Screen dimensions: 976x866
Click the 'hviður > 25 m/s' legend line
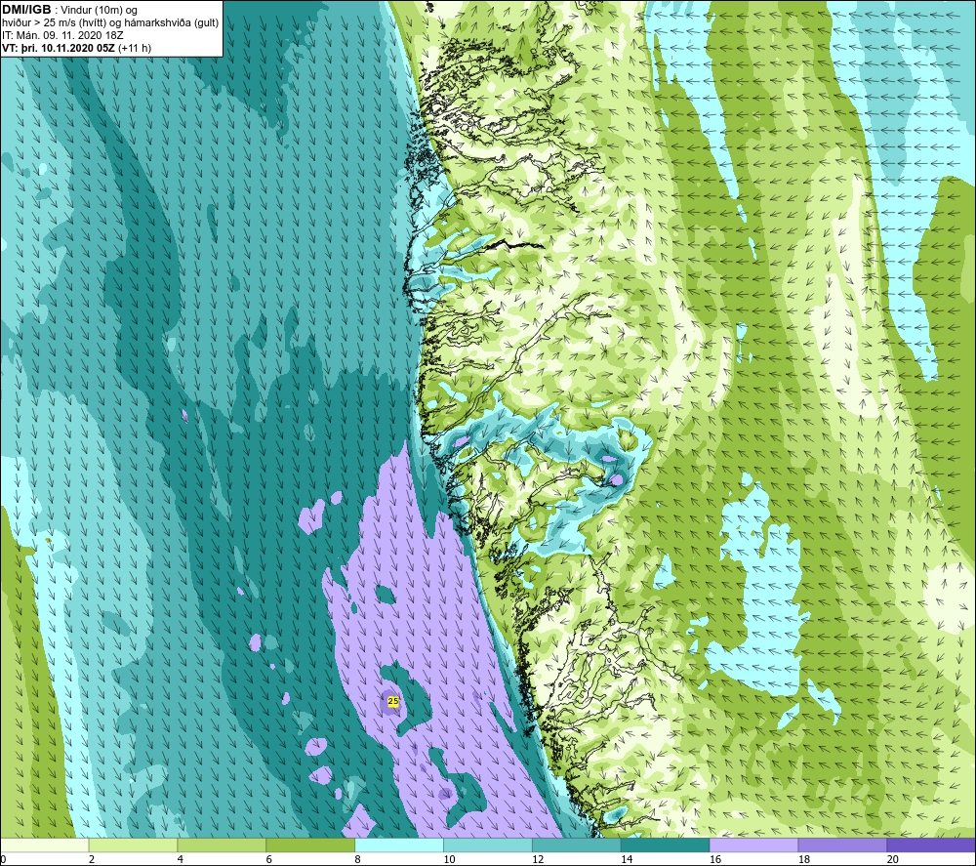pos(110,23)
